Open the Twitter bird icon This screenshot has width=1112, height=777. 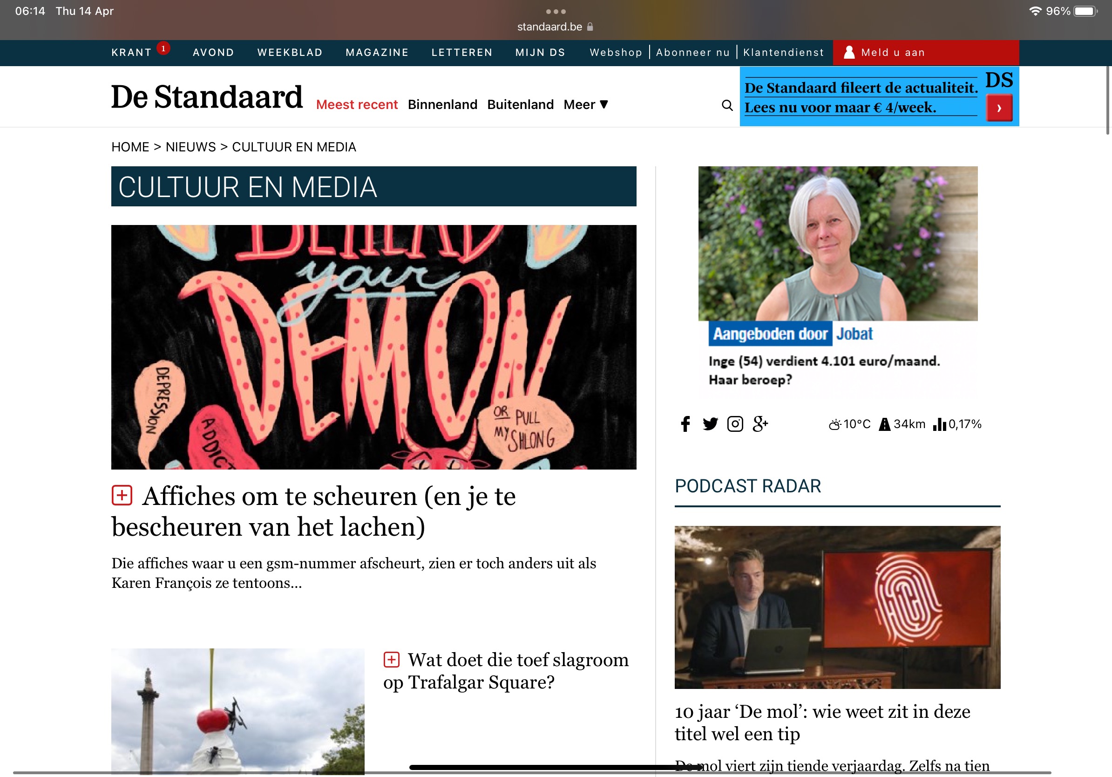710,424
